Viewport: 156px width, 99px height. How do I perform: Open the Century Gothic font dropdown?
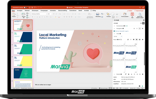click(39, 14)
